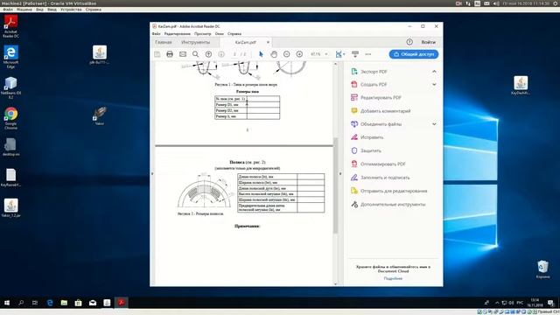
Task: Open more tools three-dot menu
Action: (367, 54)
